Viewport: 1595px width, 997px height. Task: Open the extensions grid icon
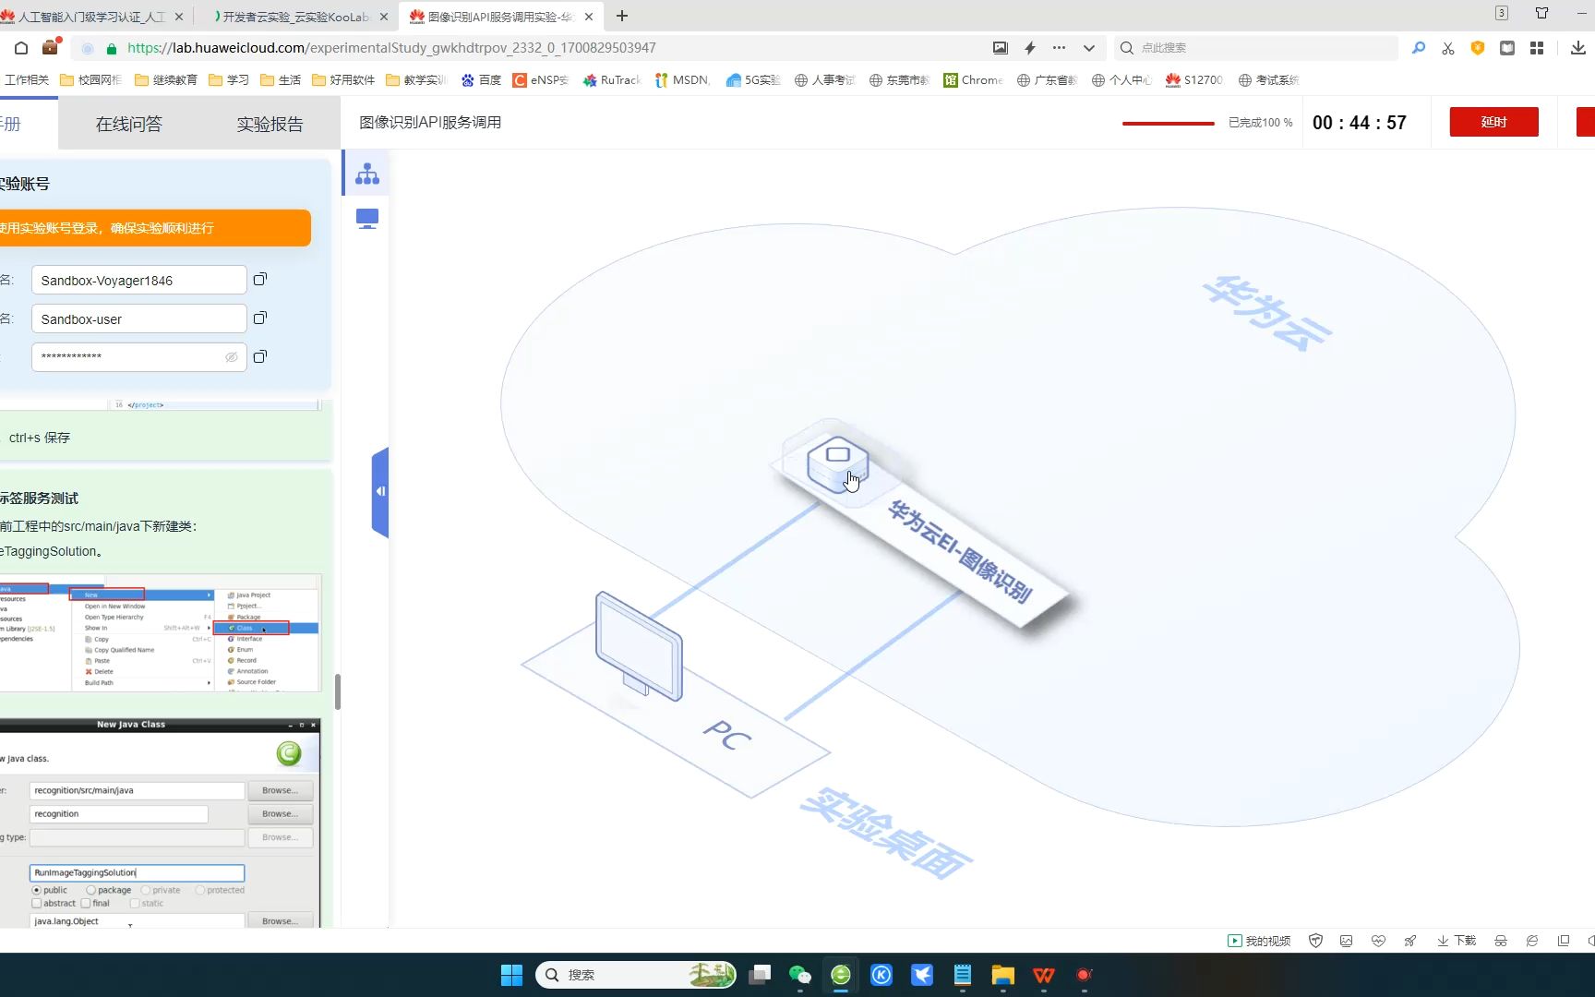click(1537, 48)
